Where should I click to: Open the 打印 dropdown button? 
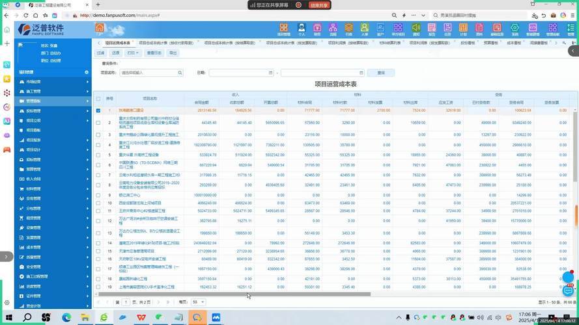coord(133,53)
